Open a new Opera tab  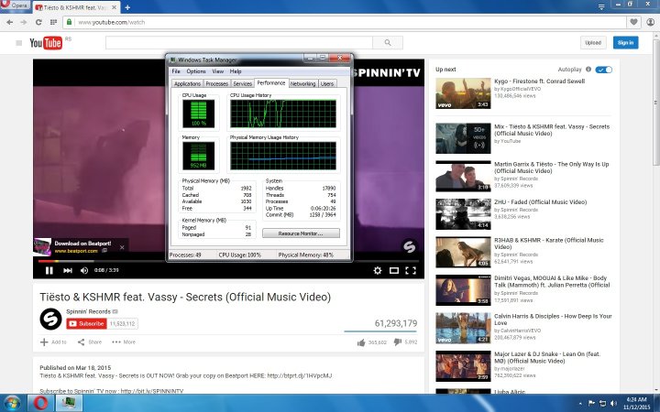point(127,7)
